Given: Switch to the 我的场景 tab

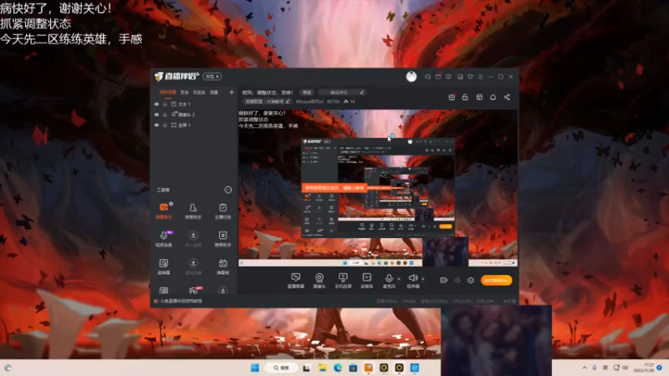Looking at the screenshot, I should point(168,92).
